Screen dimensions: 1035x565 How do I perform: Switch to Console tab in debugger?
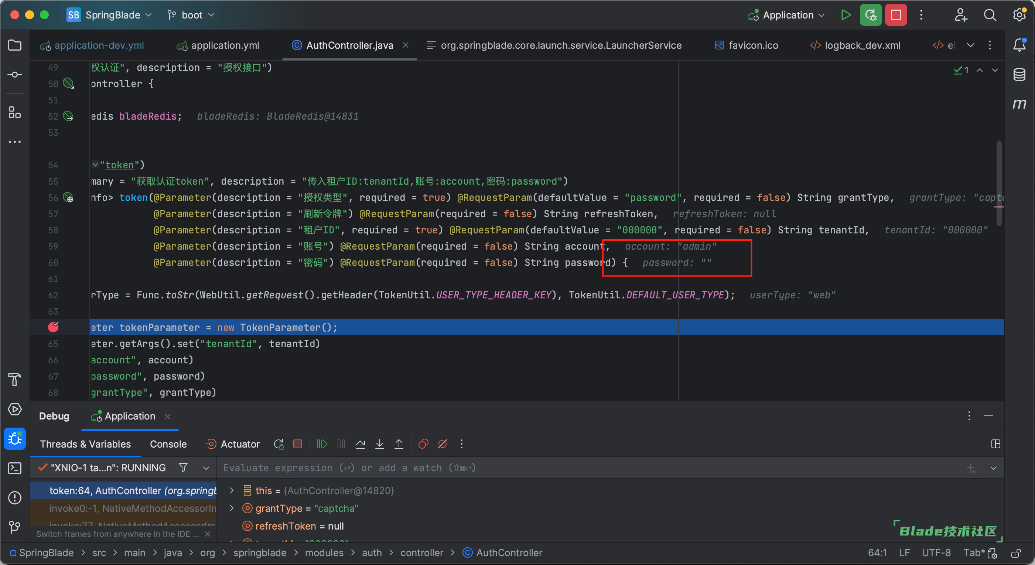[x=168, y=444]
